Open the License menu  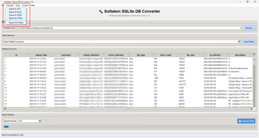pos(25,5)
